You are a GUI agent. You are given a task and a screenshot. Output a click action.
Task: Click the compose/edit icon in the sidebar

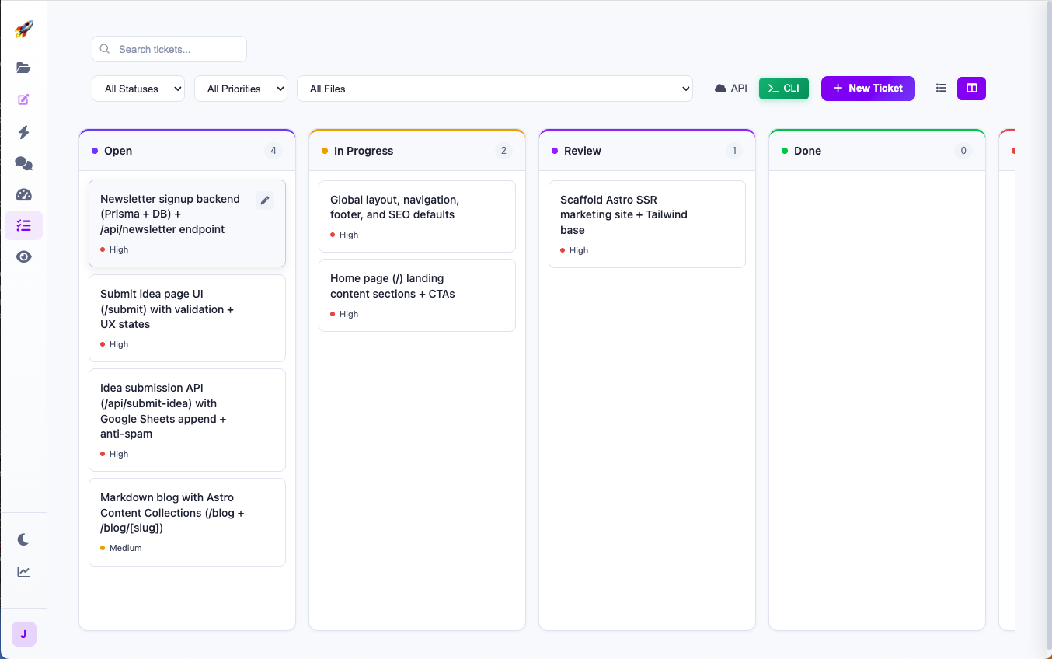[23, 99]
